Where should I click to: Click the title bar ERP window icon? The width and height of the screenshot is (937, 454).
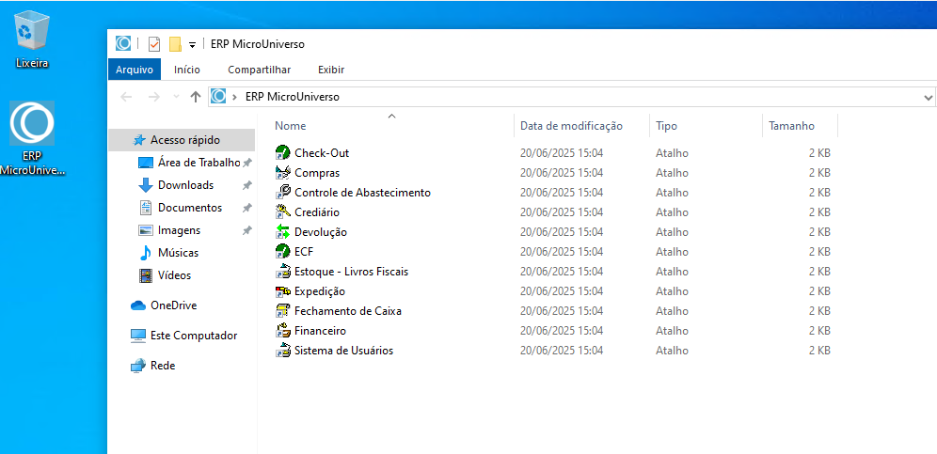tap(123, 43)
